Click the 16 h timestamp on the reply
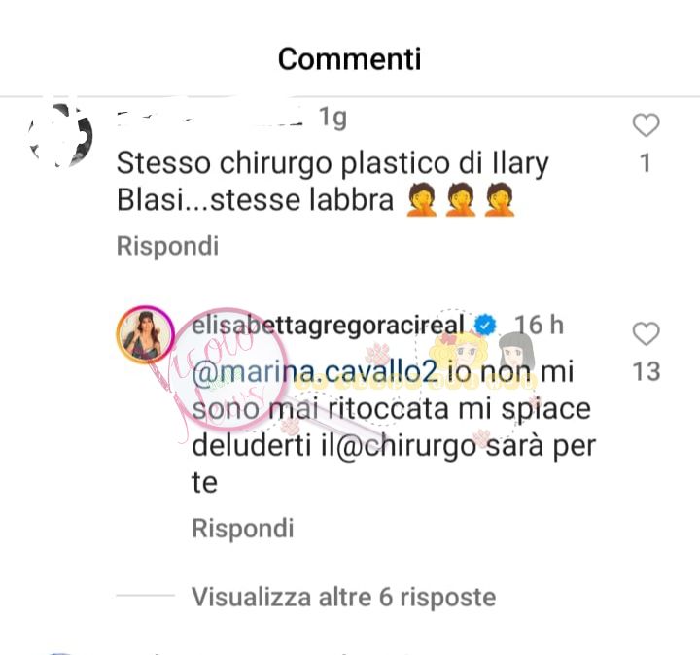The height and width of the screenshot is (655, 700). point(539,325)
